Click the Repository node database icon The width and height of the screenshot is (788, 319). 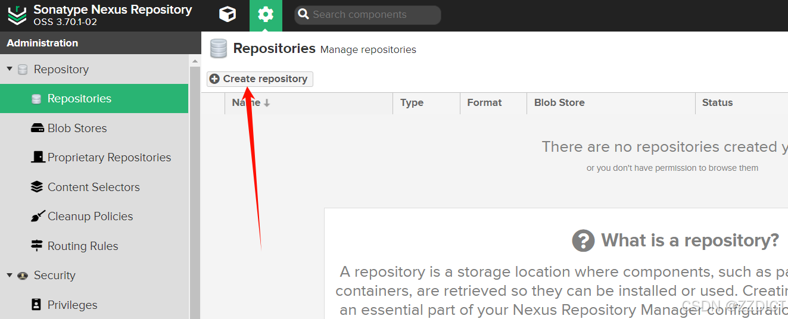coord(23,70)
